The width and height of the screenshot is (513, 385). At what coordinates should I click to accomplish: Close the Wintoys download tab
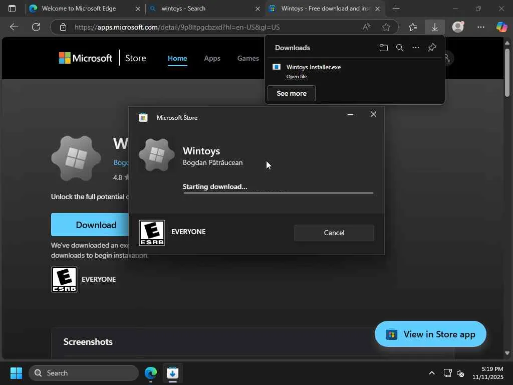377,9
